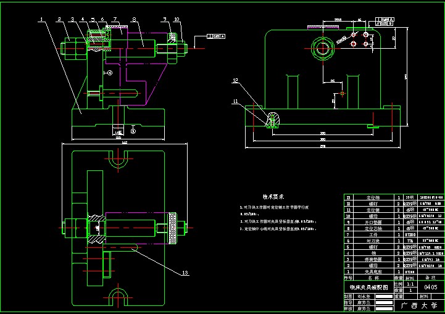The width and height of the screenshot is (445, 314).
Task: Select callout number 7 above front view
Action: coord(115,19)
